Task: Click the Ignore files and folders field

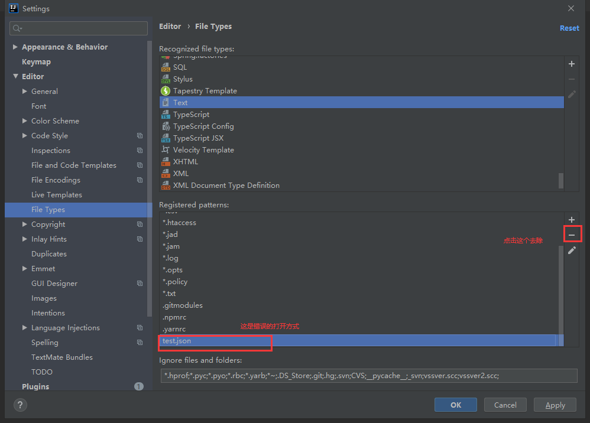Action: tap(369, 376)
